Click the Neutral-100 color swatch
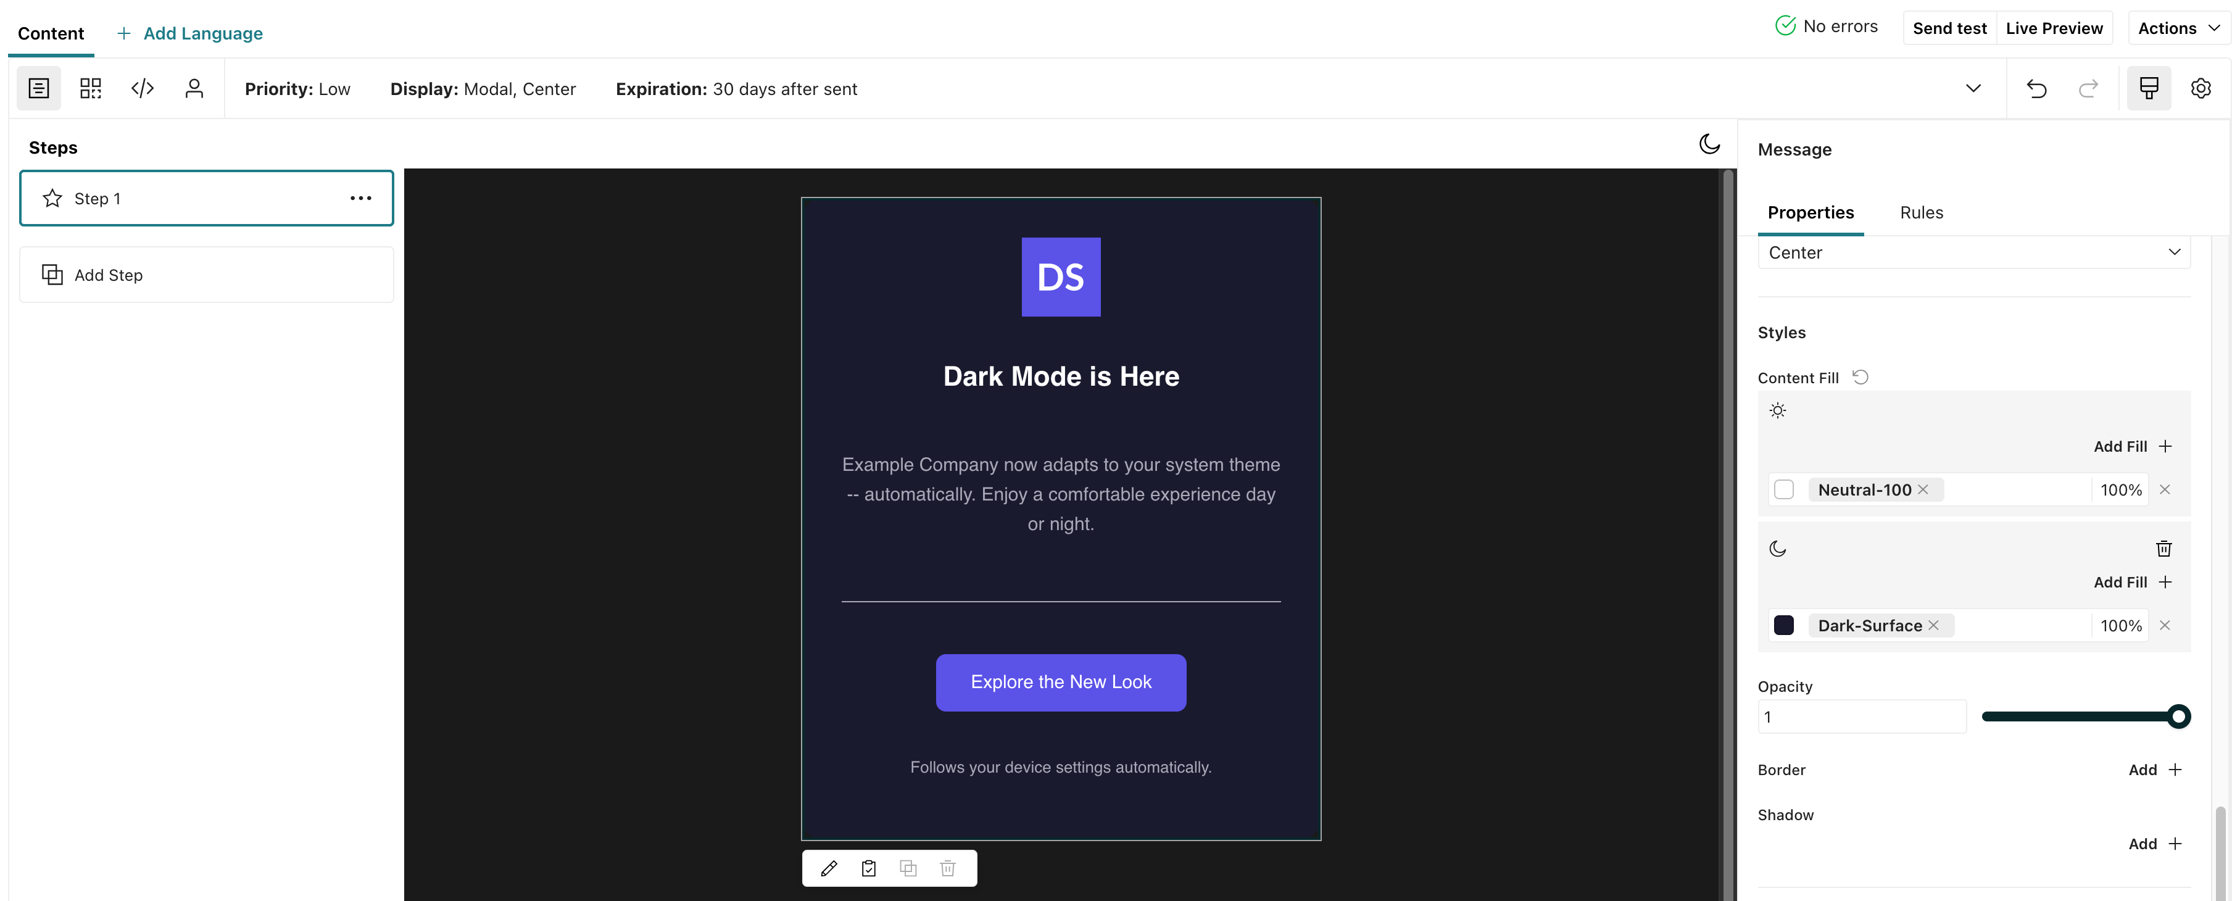Image resolution: width=2240 pixels, height=901 pixels. pyautogui.click(x=1783, y=489)
